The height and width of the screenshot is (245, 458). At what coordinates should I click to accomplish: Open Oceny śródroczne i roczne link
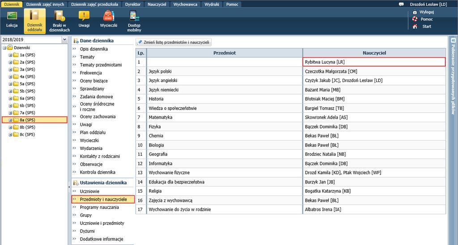pyautogui.click(x=97, y=107)
